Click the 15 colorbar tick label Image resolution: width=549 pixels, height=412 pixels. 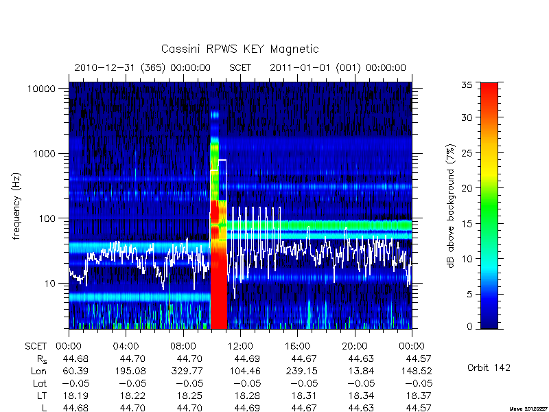[x=467, y=224]
